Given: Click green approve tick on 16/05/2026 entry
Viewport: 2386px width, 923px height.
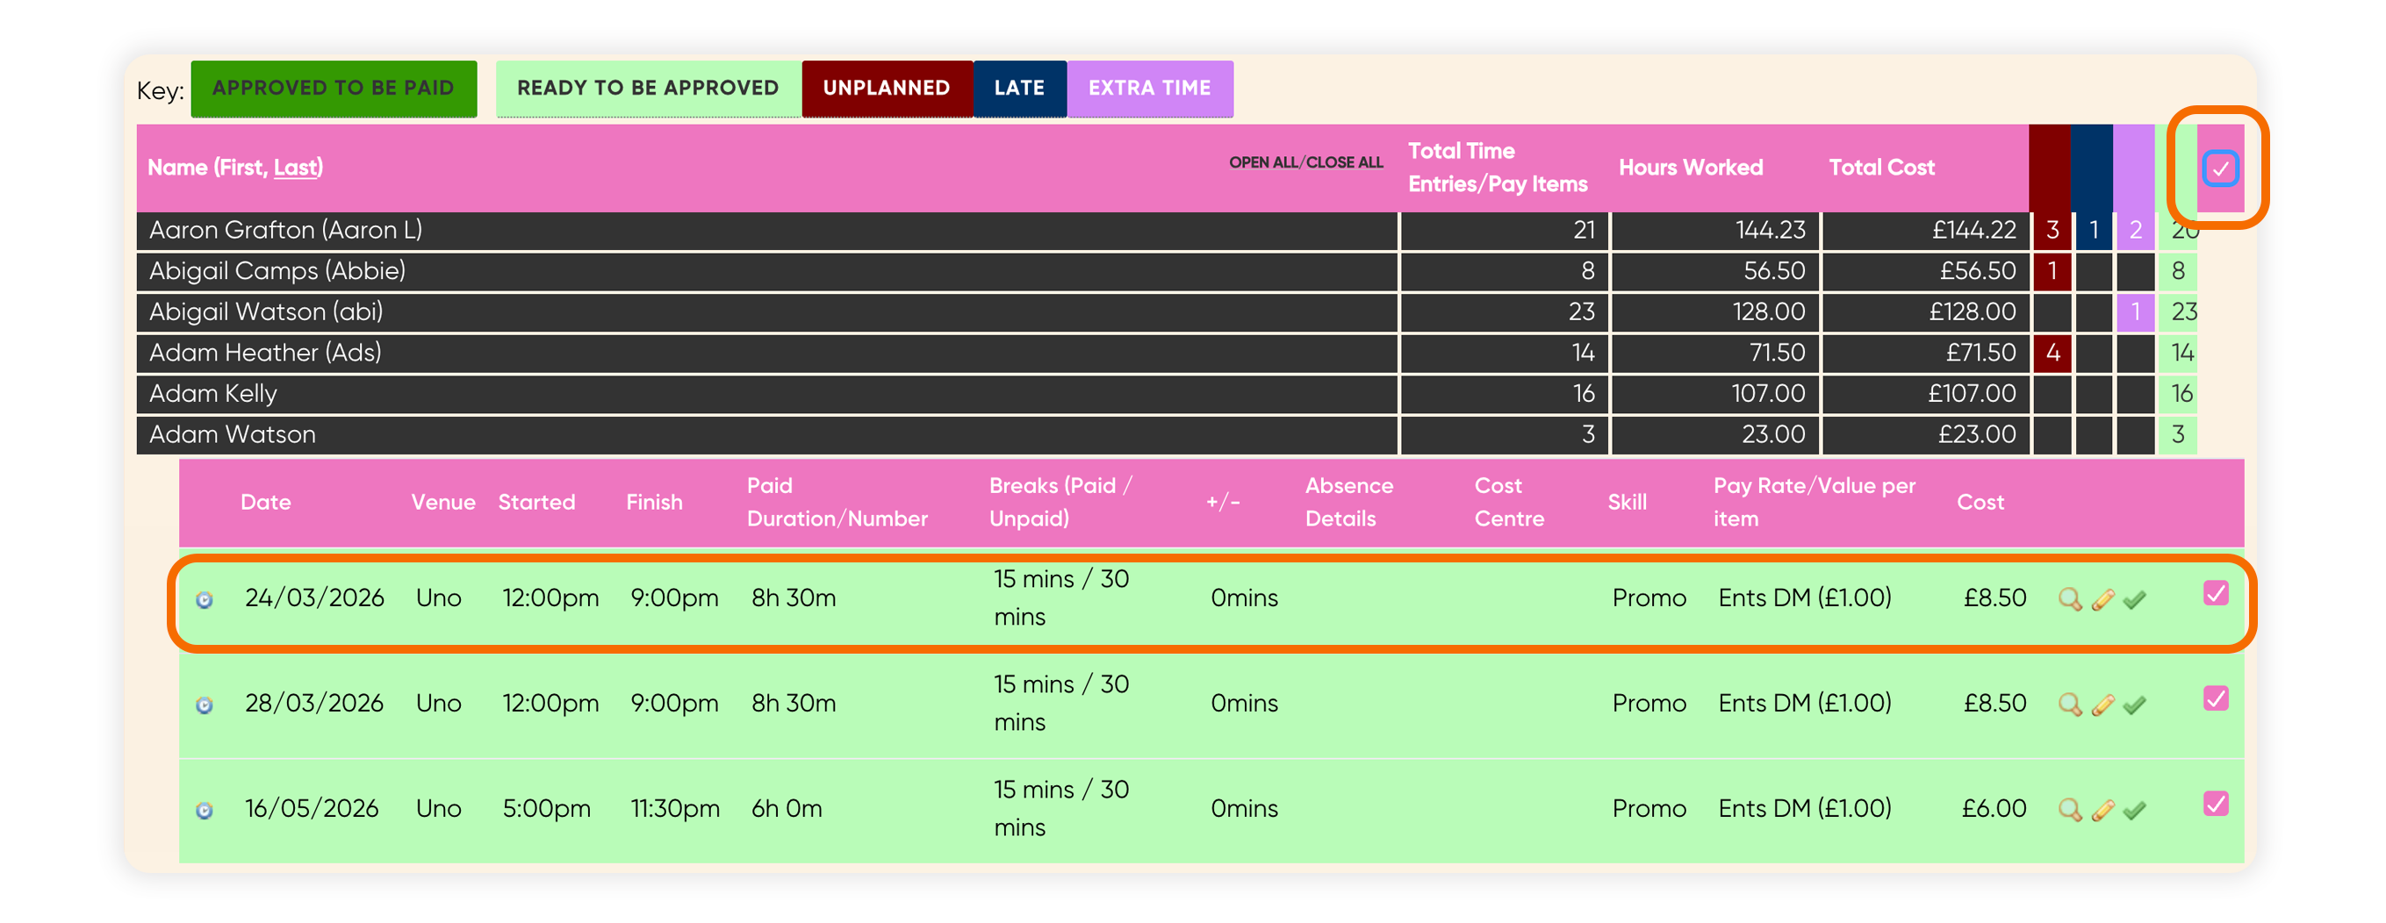Looking at the screenshot, I should [2135, 810].
